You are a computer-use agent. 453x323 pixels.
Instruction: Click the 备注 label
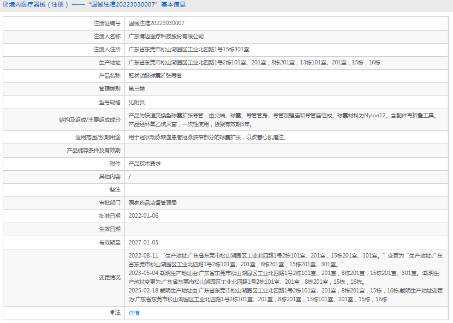115,190
